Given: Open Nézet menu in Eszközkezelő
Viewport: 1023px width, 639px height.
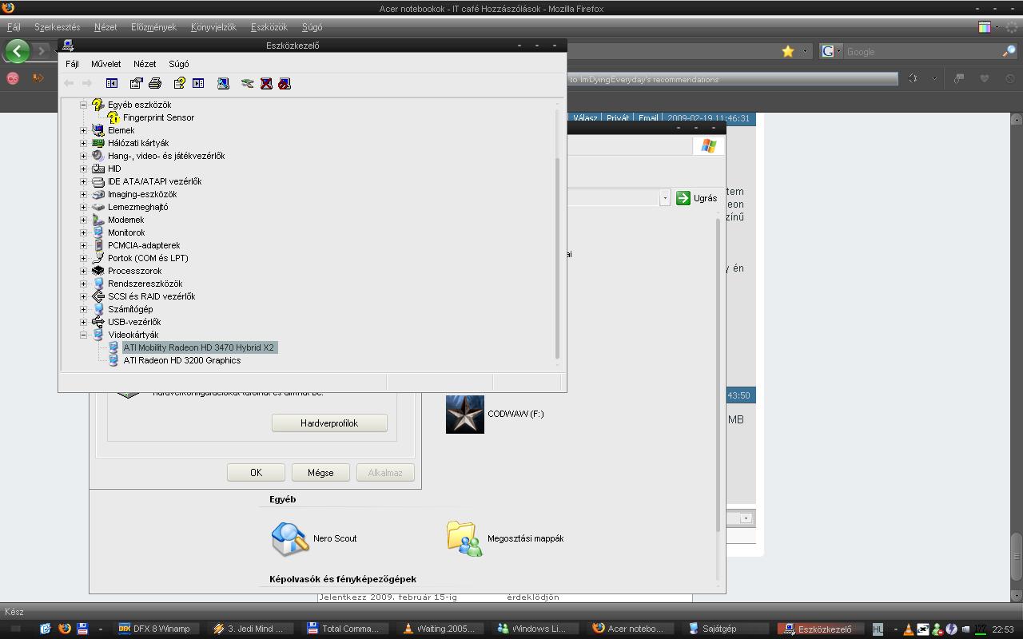Looking at the screenshot, I should (x=145, y=64).
